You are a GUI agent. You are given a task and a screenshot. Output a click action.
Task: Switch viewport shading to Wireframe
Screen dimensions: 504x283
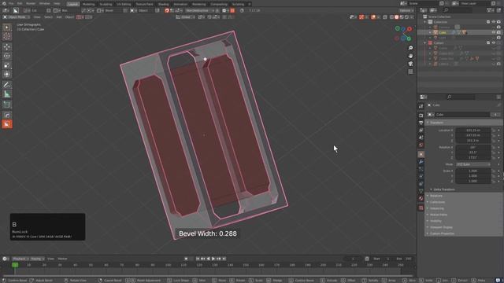coord(392,17)
